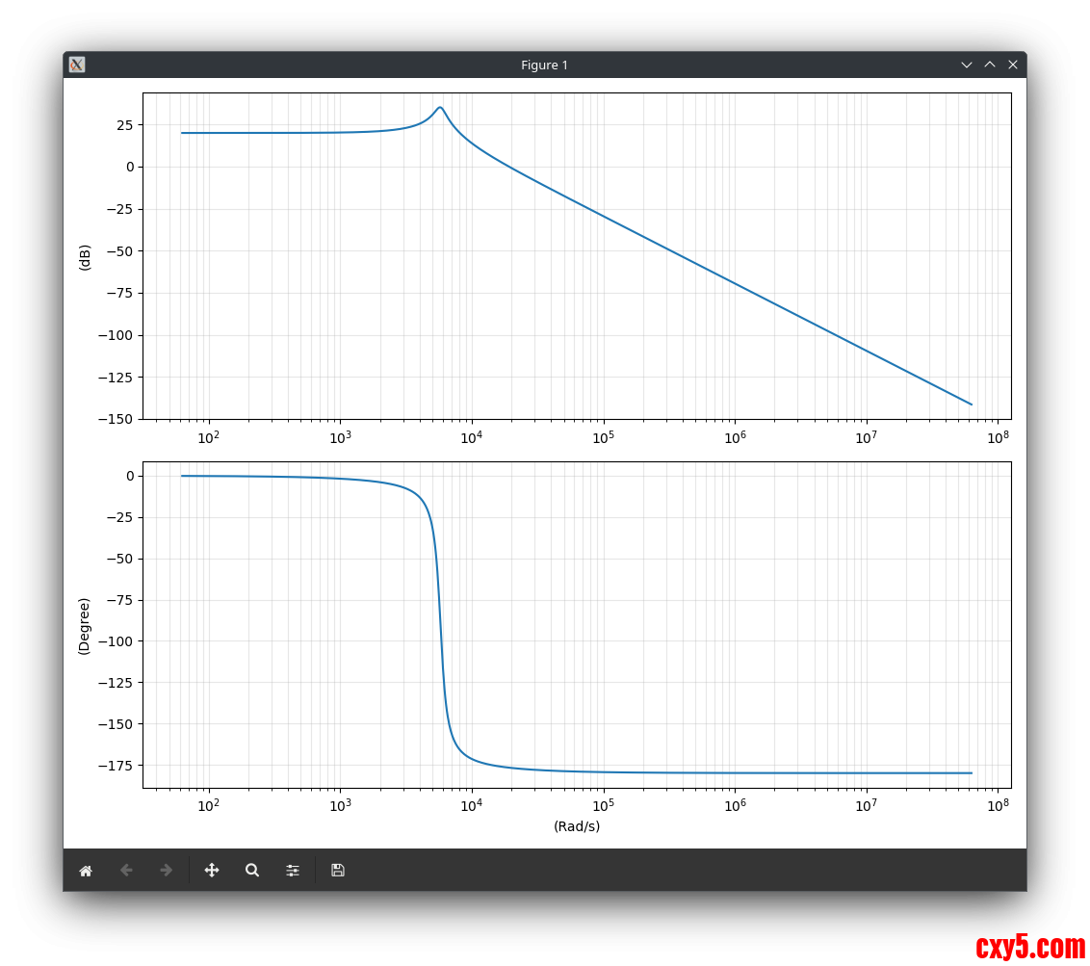Screen dimensions: 1090x966
Task: Click the −150 tick label on the dB axis
Action: [x=116, y=419]
